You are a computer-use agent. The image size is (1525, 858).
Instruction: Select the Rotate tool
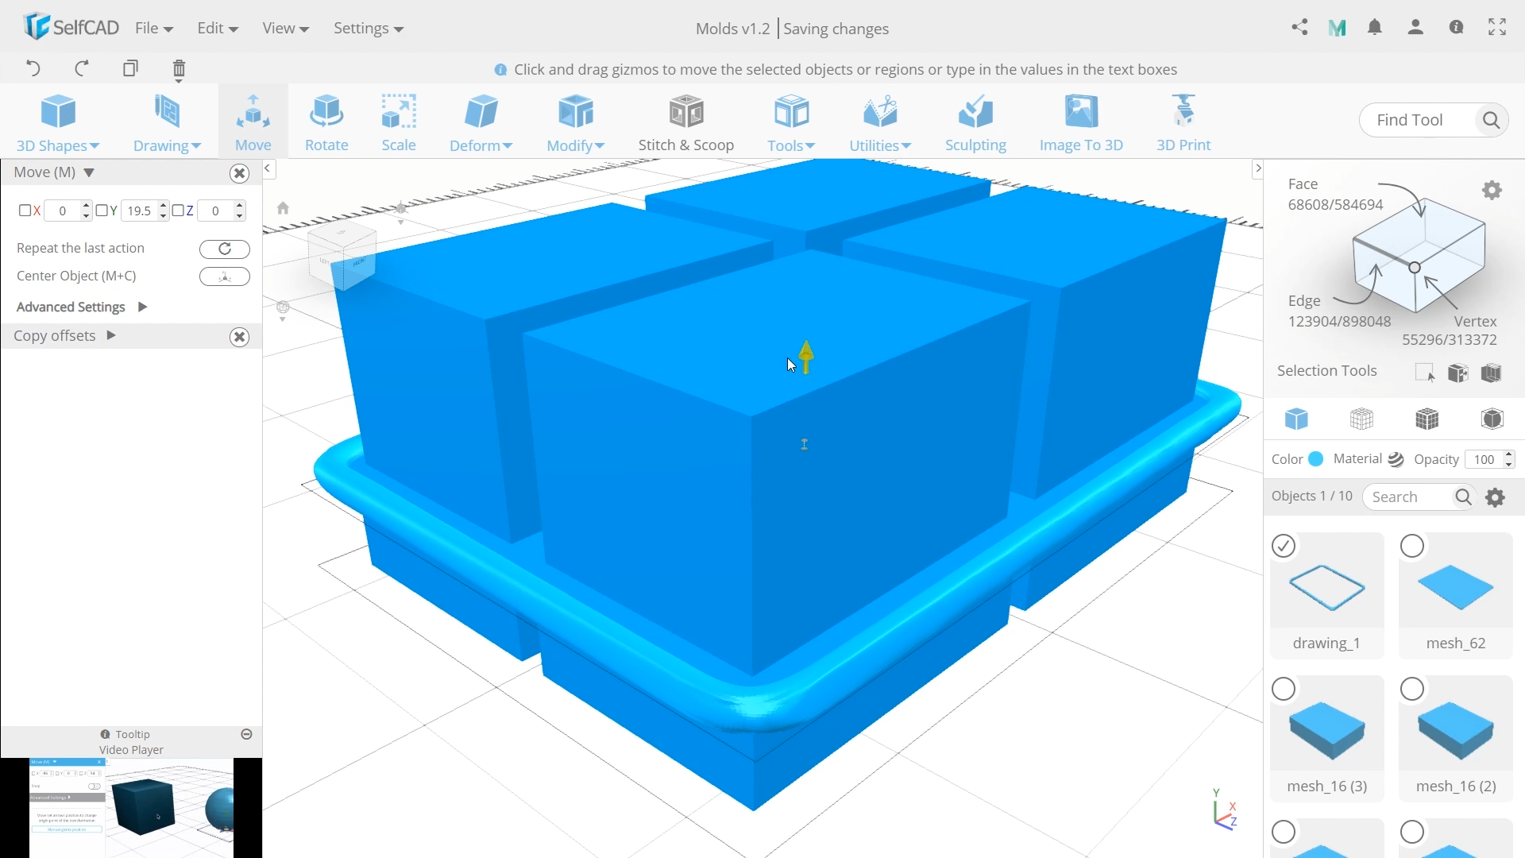click(326, 123)
